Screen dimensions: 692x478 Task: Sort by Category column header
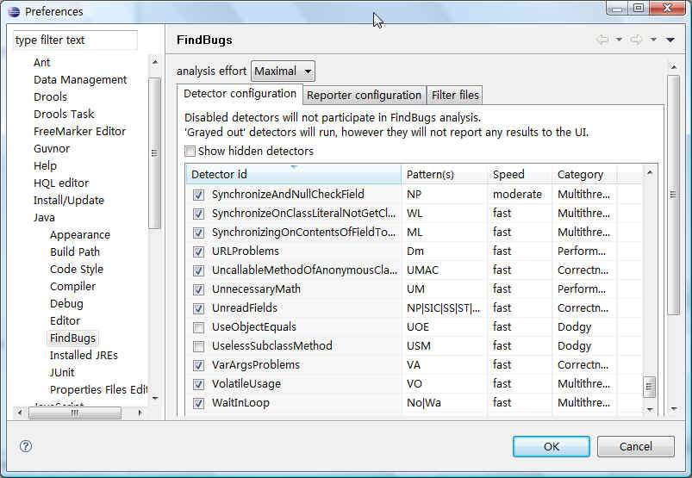click(584, 175)
